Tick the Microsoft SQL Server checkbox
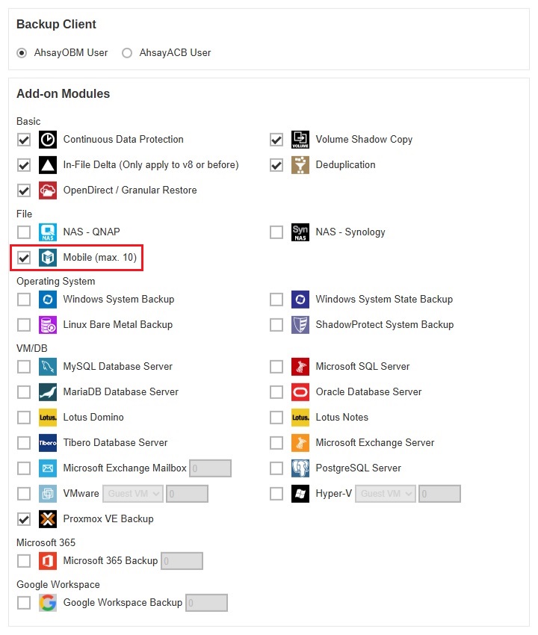 (276, 367)
